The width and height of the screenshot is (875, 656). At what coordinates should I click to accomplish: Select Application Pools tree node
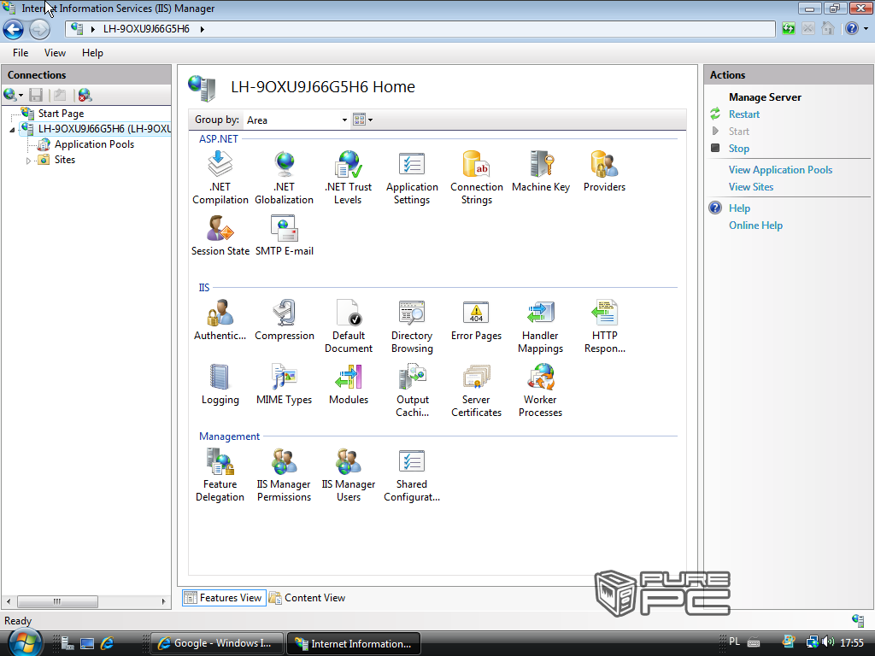[94, 144]
